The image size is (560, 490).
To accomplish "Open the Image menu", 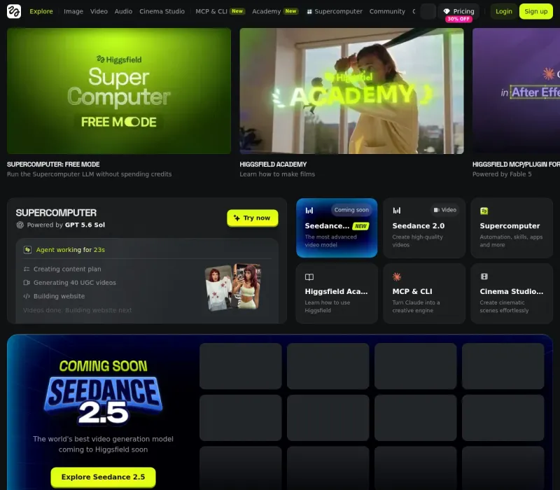I will 73,11.
